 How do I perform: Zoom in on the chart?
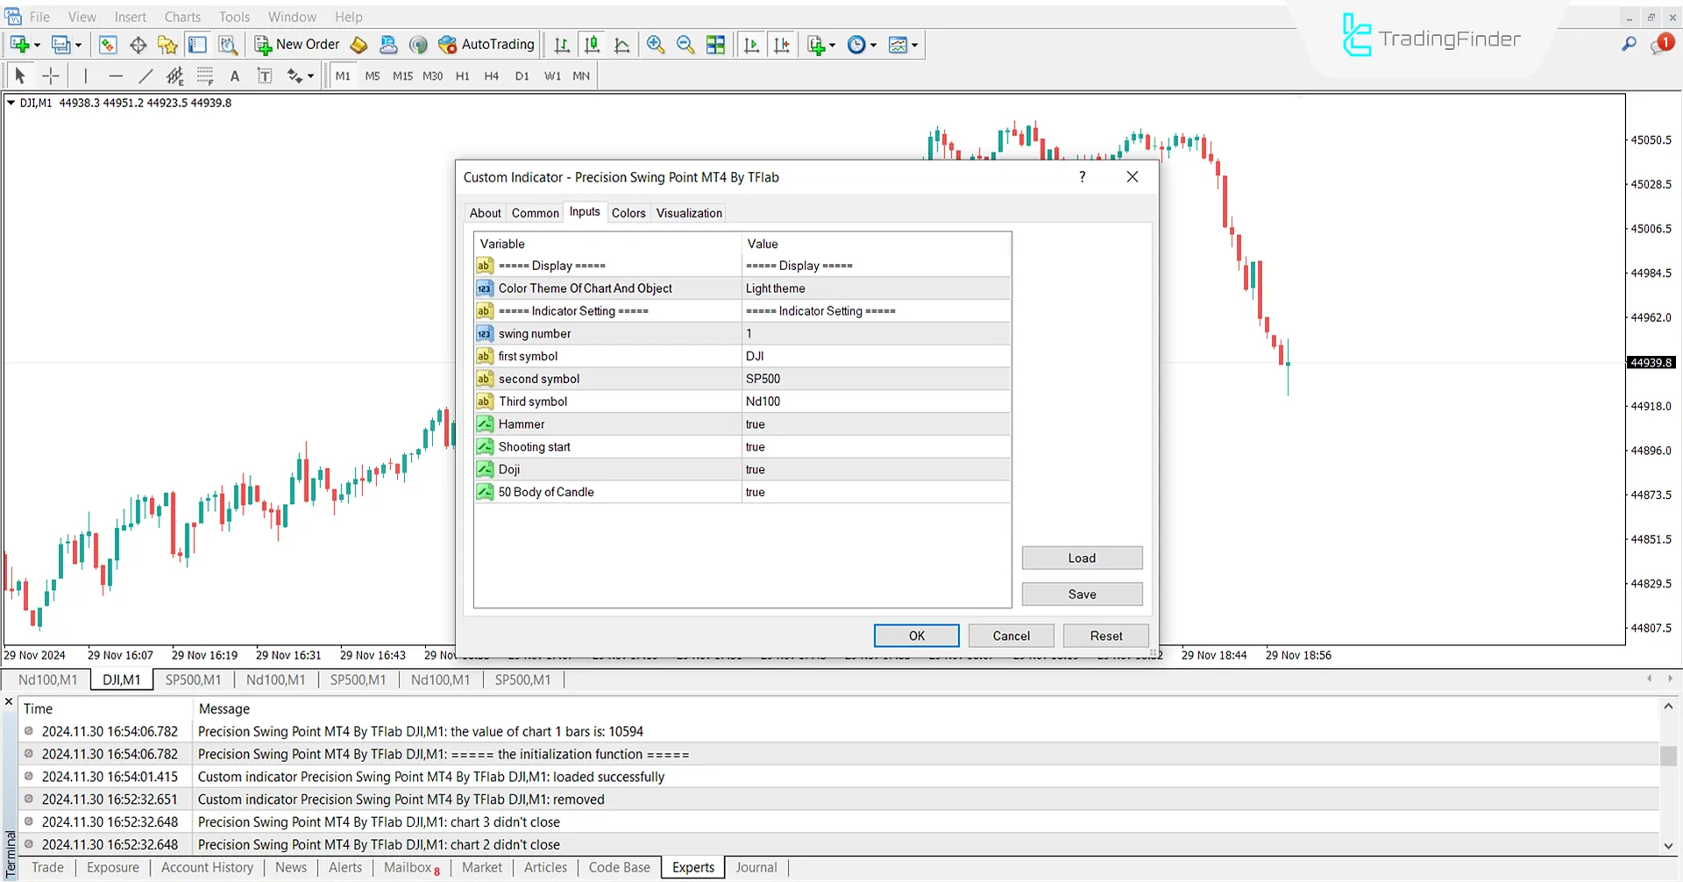point(656,45)
